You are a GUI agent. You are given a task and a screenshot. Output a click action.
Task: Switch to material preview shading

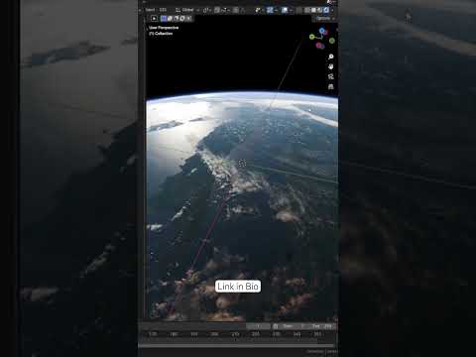click(x=319, y=10)
